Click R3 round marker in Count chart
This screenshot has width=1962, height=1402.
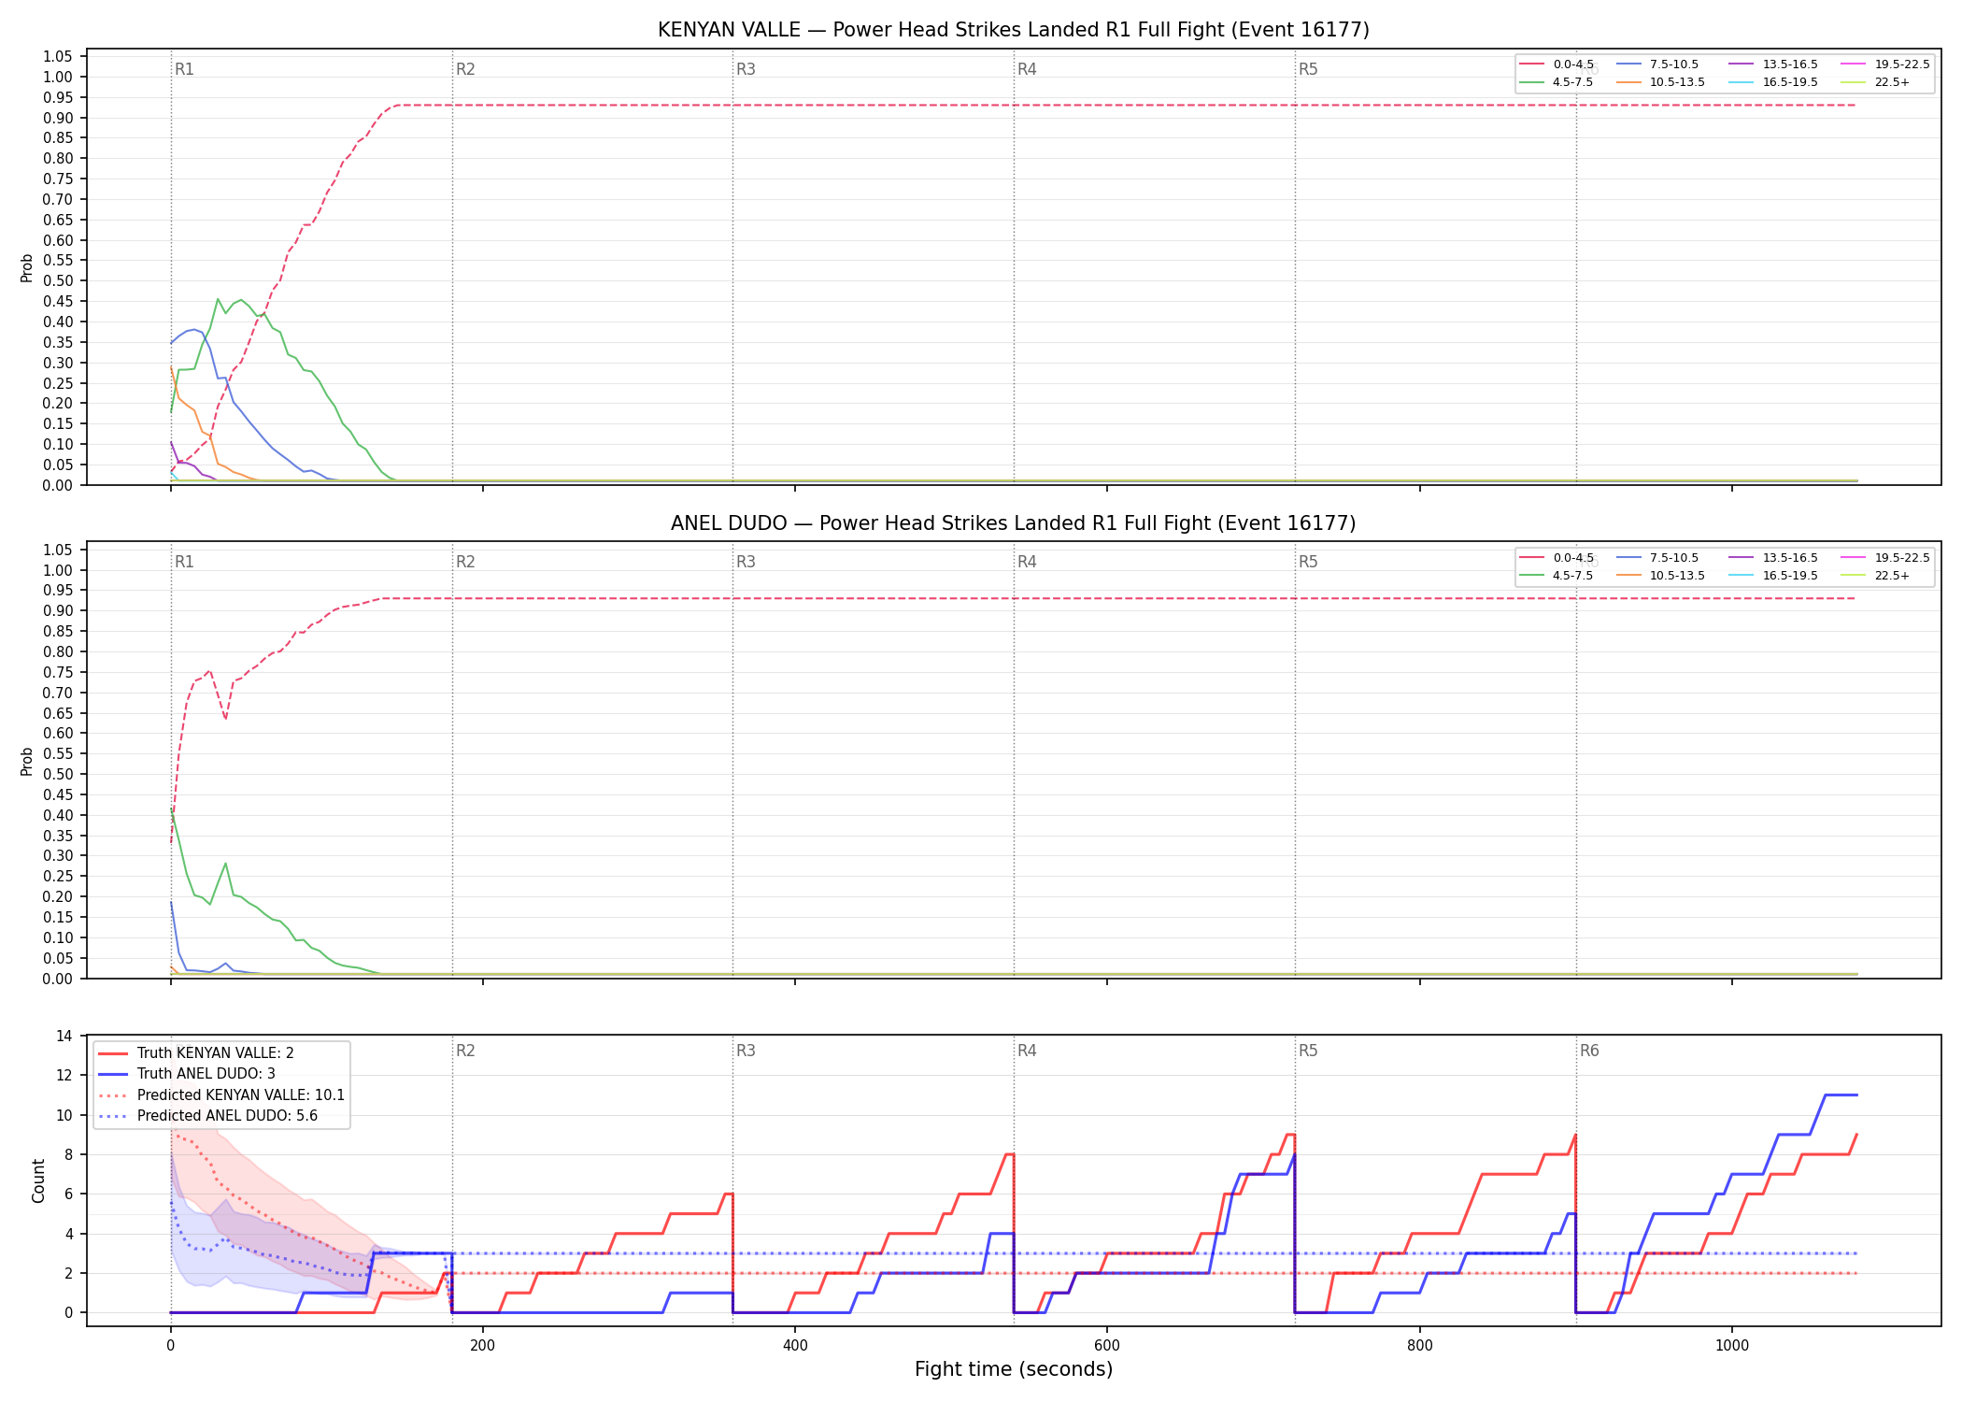(x=746, y=1051)
